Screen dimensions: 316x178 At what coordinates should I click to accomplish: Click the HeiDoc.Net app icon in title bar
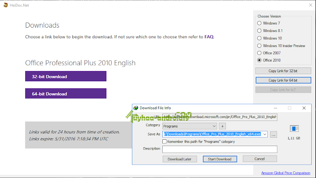point(6,5)
